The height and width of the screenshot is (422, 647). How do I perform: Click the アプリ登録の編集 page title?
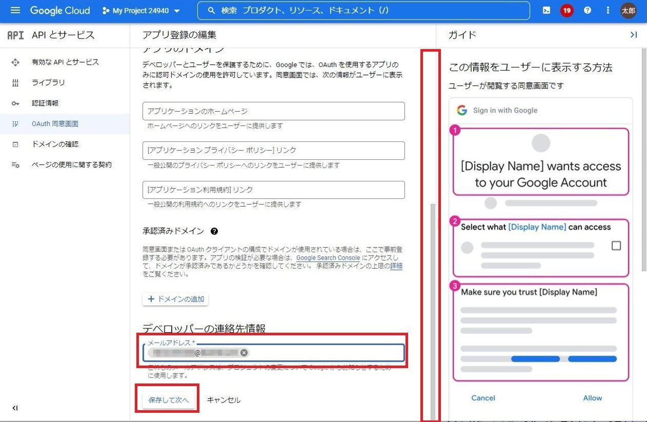[x=179, y=35]
